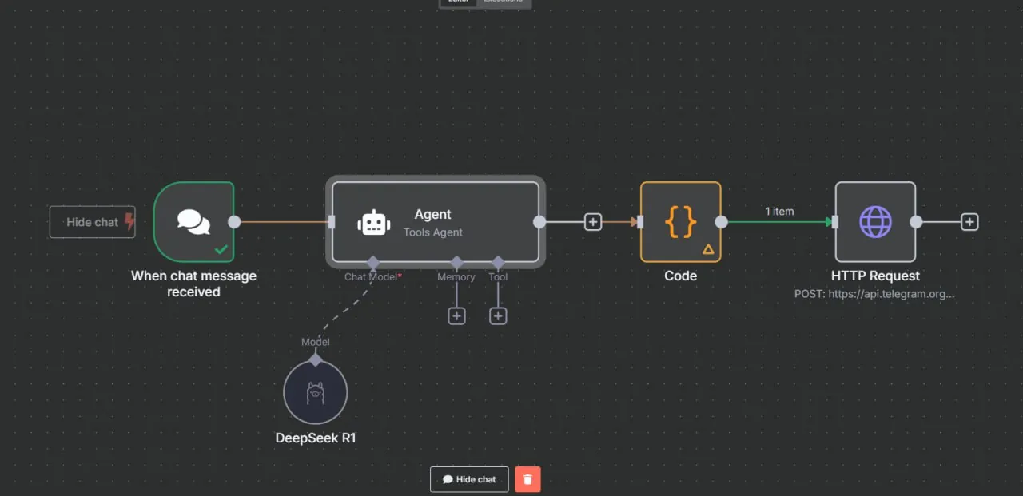Click the lightning icon beside Hide chat
Image resolution: width=1023 pixels, height=496 pixels.
click(129, 222)
